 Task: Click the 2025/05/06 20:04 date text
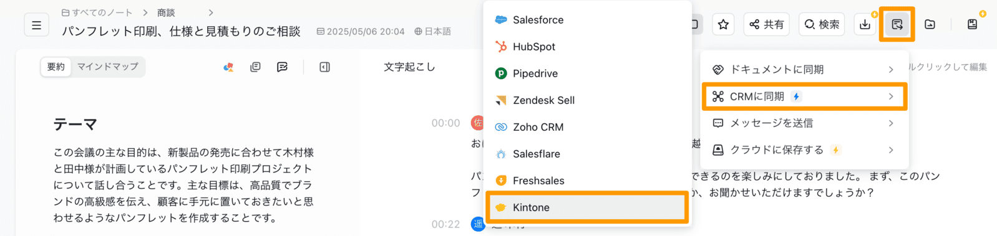pyautogui.click(x=366, y=31)
